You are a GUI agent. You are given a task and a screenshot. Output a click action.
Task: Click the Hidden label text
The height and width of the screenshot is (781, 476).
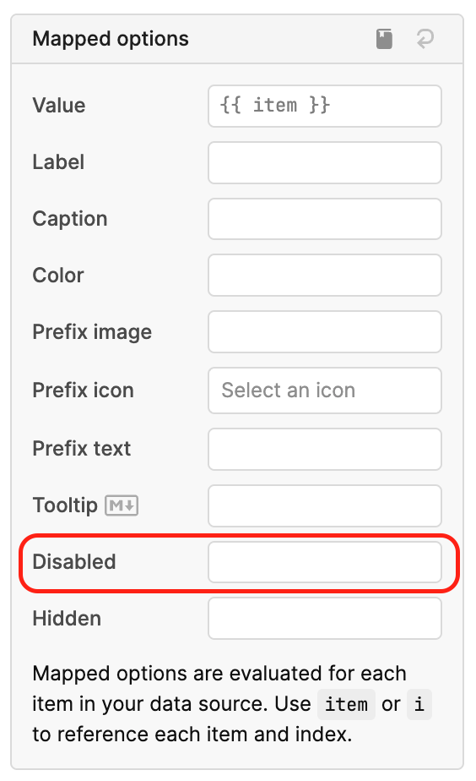click(67, 619)
